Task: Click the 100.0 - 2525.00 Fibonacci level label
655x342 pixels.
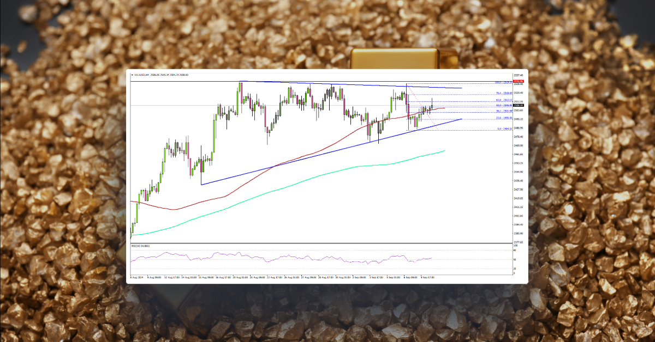Action: tap(503, 82)
